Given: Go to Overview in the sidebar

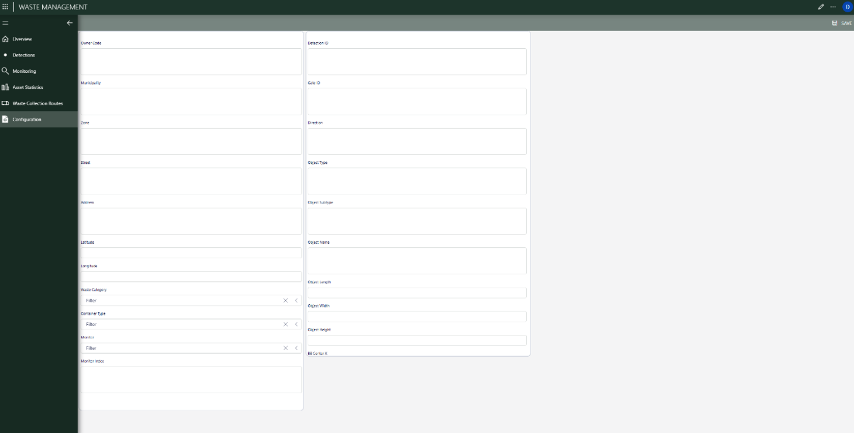Looking at the screenshot, I should 22,39.
